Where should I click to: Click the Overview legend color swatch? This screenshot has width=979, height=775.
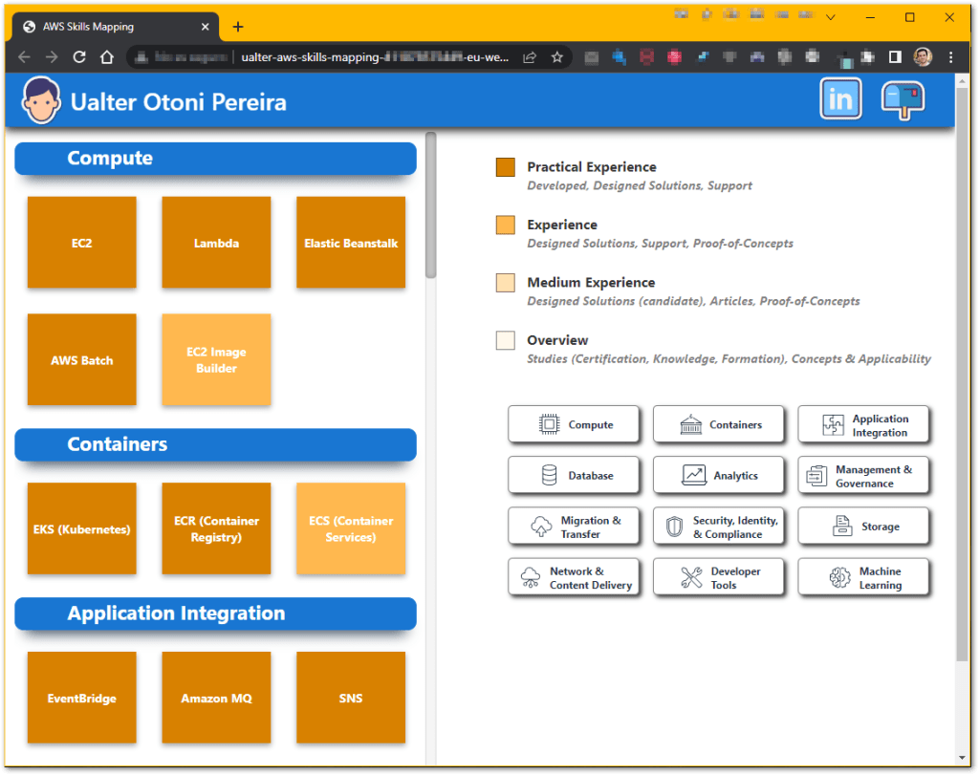(506, 340)
